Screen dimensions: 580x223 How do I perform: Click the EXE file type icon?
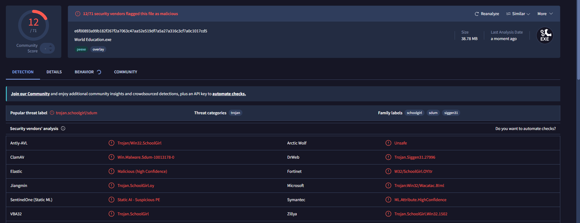pos(545,35)
